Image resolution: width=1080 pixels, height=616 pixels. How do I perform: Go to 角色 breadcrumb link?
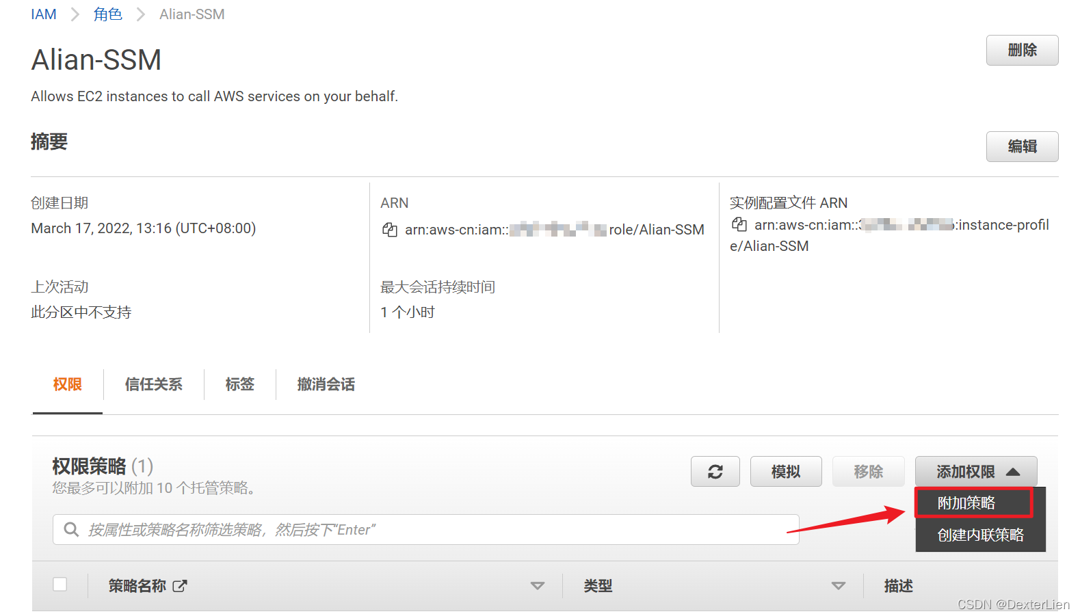point(108,14)
